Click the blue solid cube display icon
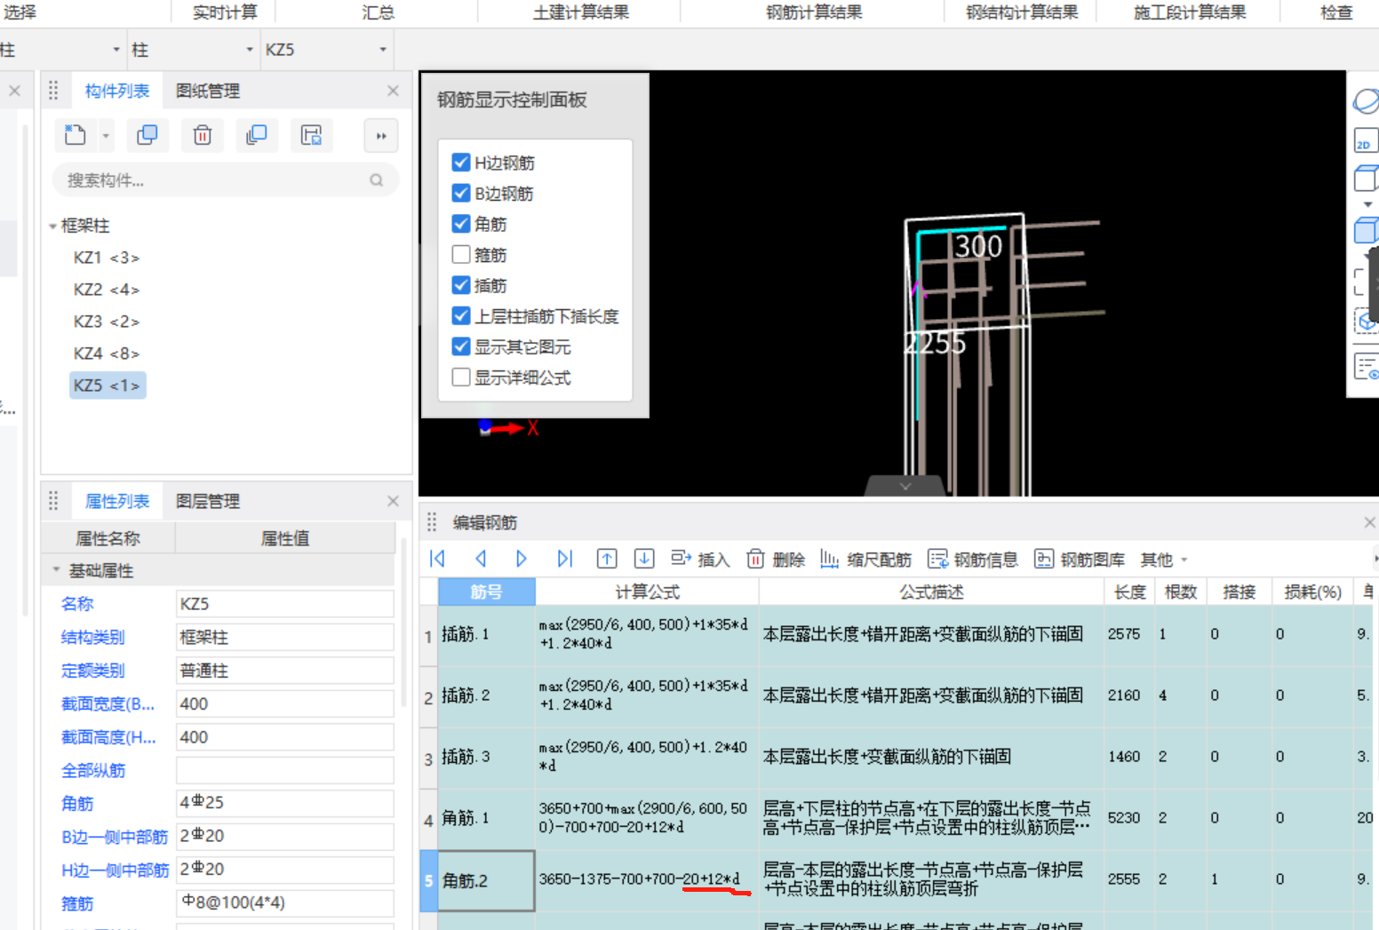 click(x=1366, y=230)
